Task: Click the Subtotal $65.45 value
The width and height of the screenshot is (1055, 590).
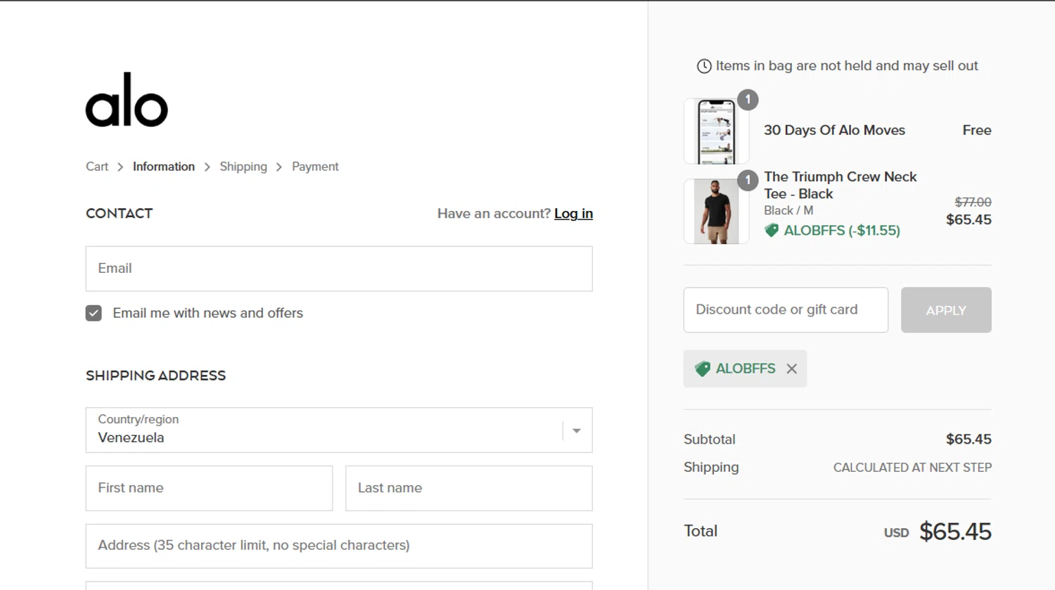Action: 968,440
